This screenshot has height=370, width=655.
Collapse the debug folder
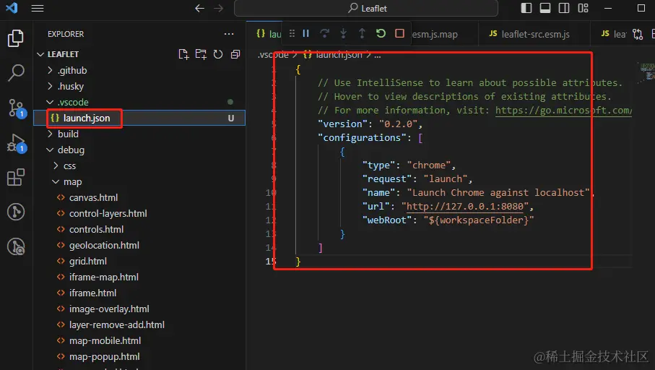coord(70,150)
